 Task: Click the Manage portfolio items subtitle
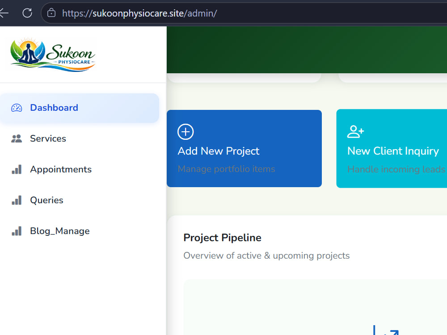click(226, 169)
